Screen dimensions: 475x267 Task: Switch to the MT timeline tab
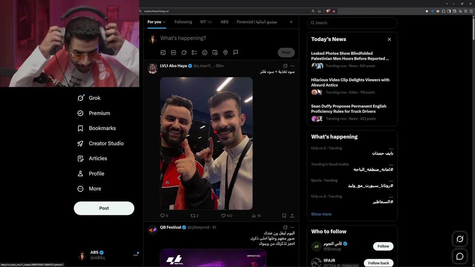[206, 22]
